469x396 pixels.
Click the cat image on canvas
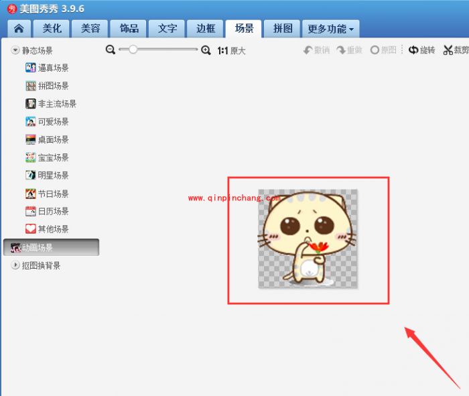[308, 239]
